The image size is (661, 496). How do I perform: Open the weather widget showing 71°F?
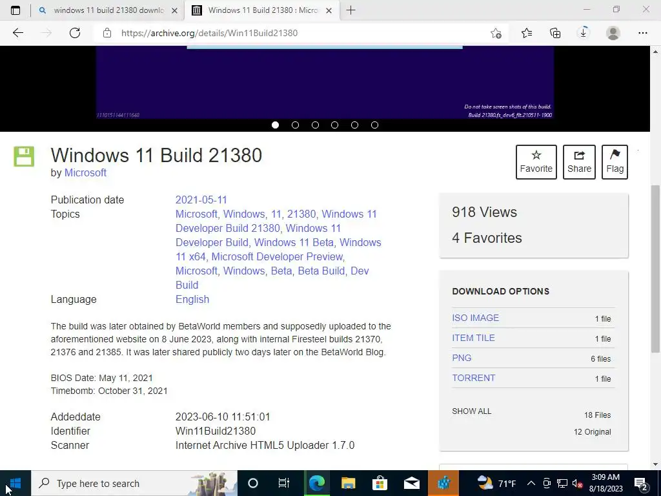(x=496, y=483)
